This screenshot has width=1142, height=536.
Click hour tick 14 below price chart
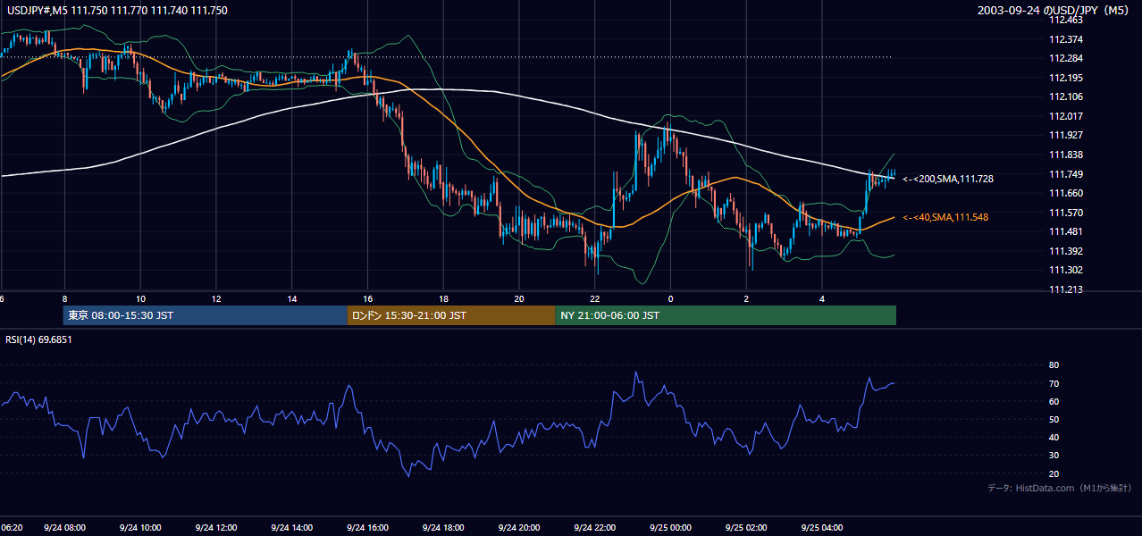[x=291, y=298]
